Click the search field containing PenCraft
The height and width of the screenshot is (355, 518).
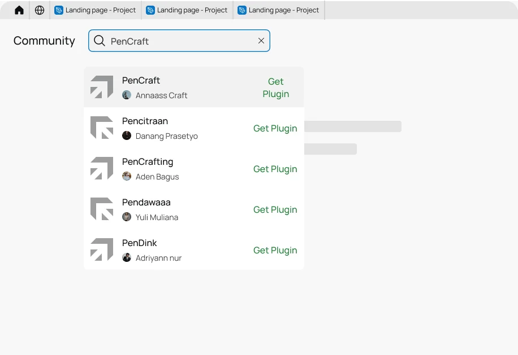pyautogui.click(x=180, y=41)
